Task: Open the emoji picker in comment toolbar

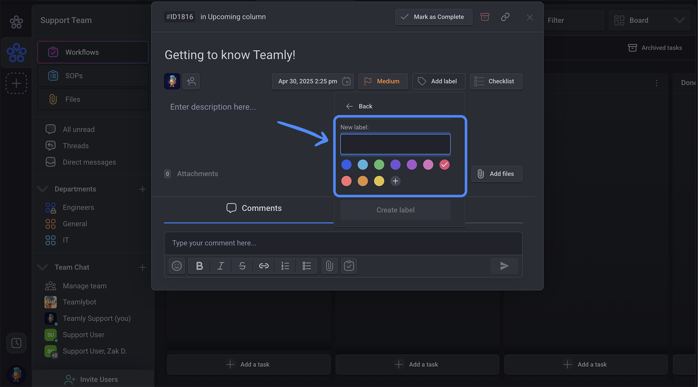Action: pos(177,266)
